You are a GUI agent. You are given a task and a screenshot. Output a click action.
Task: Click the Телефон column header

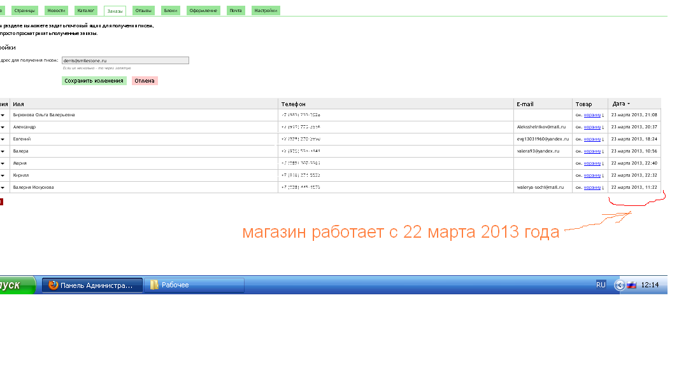[294, 104]
